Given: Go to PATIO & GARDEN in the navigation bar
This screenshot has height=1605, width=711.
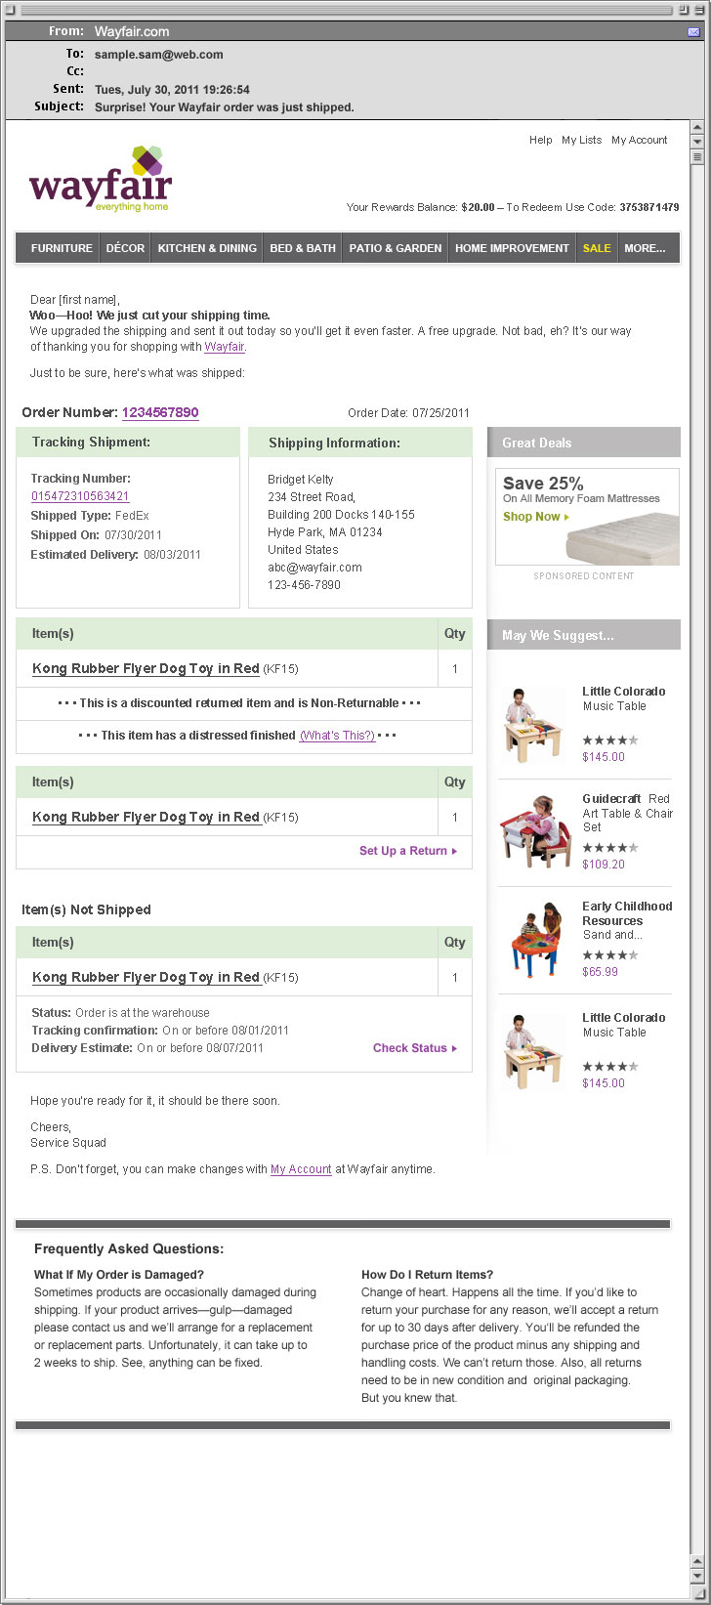Looking at the screenshot, I should click(x=396, y=248).
